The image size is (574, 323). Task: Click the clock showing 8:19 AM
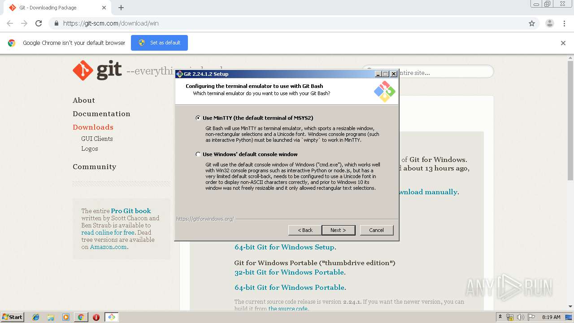pyautogui.click(x=551, y=317)
